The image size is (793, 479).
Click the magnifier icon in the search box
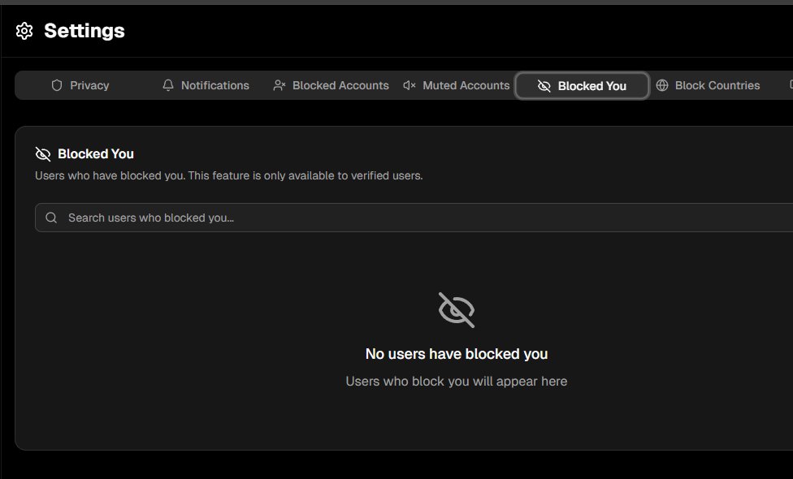coord(51,218)
